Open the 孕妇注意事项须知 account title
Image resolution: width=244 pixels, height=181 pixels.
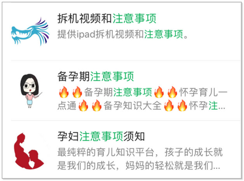point(101,136)
